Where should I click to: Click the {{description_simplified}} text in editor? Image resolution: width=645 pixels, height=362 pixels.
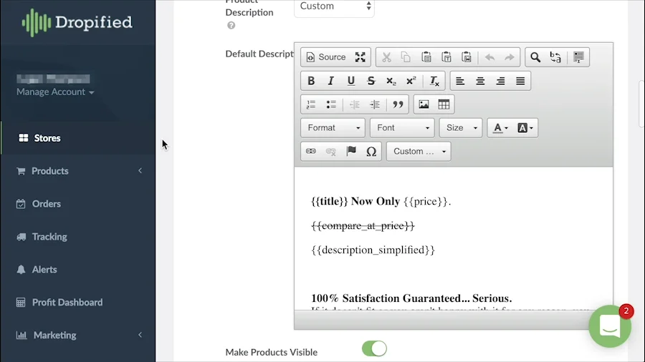(x=373, y=250)
